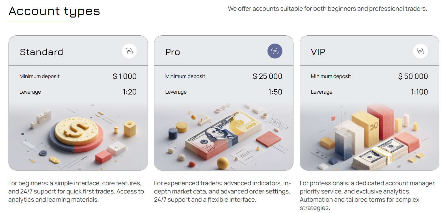Click the 1:100 leverage value
The height and width of the screenshot is (213, 447).
tap(419, 92)
